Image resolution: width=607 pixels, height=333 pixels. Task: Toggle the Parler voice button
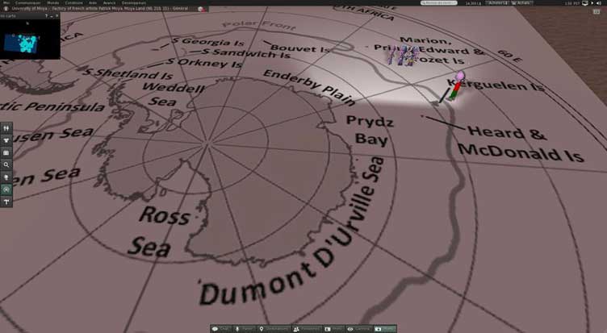point(245,329)
